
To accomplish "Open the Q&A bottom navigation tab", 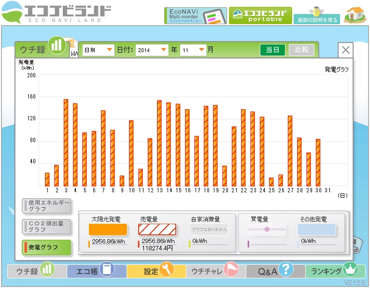I will (276, 271).
